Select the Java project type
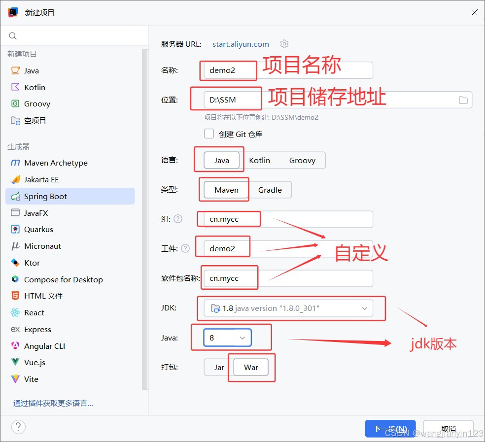This screenshot has width=485, height=442. 70,70
